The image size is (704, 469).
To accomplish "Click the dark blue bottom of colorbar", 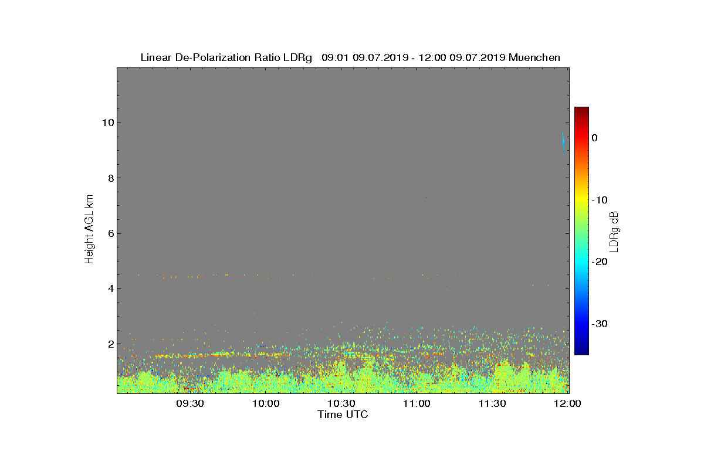I will point(581,351).
